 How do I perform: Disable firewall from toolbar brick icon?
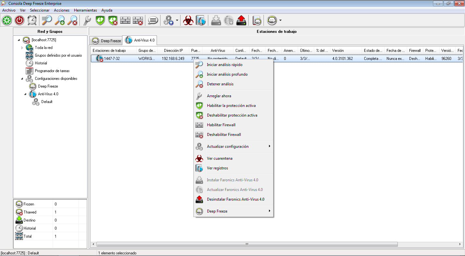pos(138,21)
